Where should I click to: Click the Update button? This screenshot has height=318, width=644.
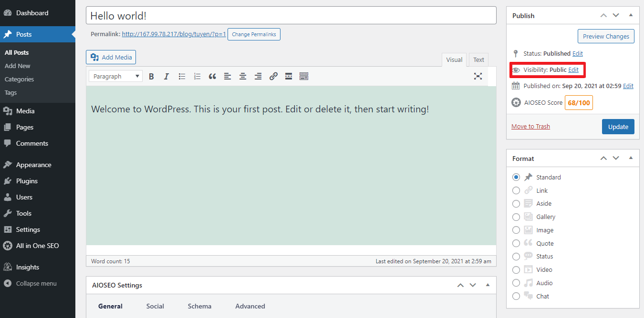tap(618, 127)
